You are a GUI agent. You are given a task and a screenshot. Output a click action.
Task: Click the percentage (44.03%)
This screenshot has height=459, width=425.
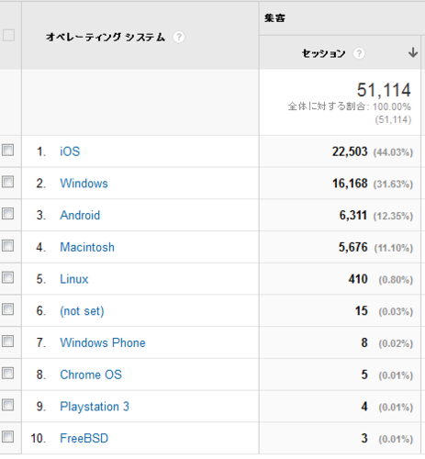tap(393, 152)
